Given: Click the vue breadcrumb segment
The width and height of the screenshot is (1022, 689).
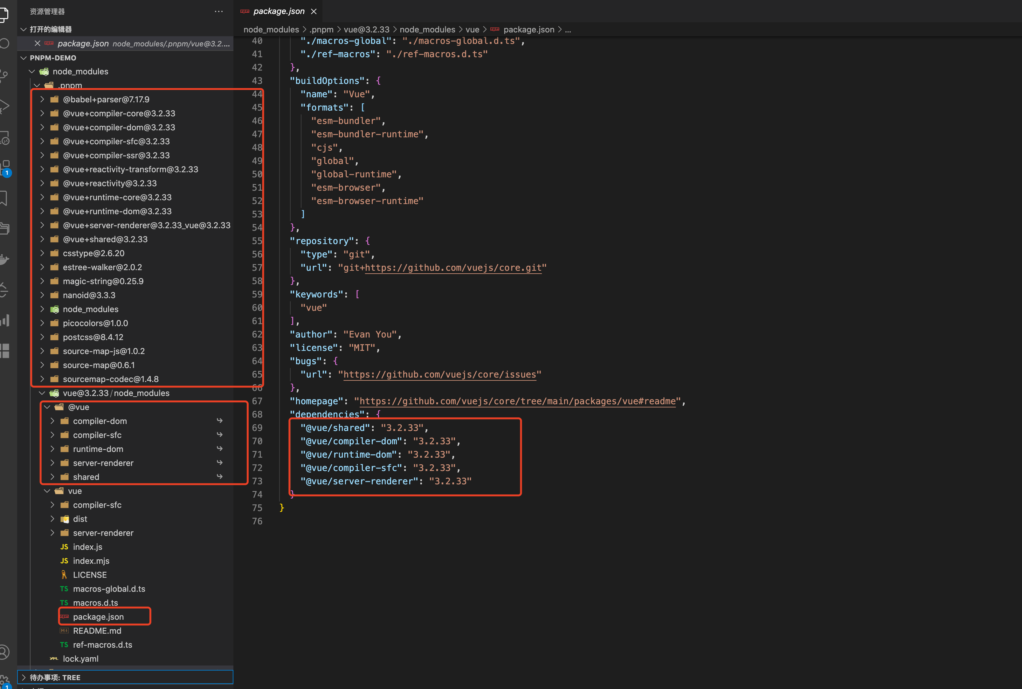Looking at the screenshot, I should pyautogui.click(x=473, y=30).
